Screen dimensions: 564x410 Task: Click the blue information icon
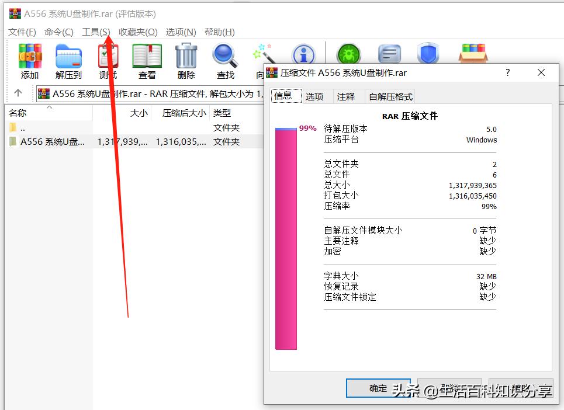(x=303, y=53)
